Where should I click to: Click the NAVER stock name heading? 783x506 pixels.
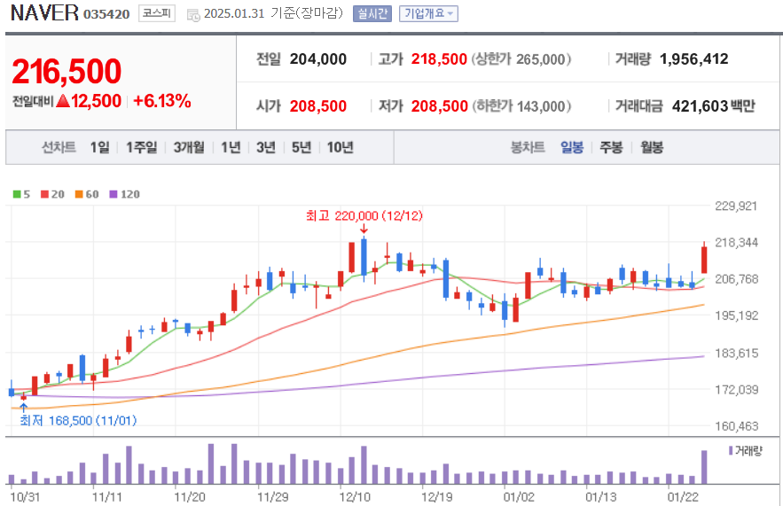(x=44, y=13)
